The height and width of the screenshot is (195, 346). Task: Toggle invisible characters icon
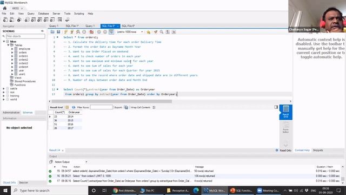[168, 32]
